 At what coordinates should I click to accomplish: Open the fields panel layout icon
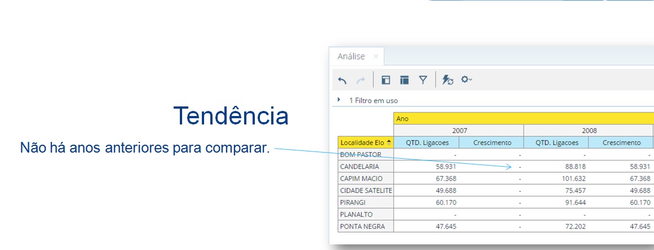(x=386, y=80)
